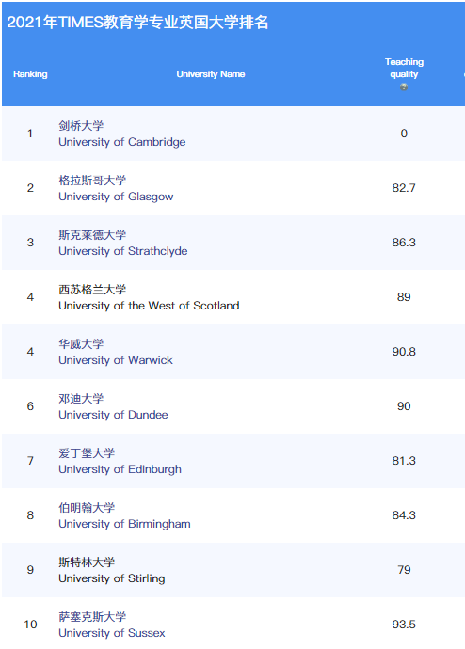Open the University of Sussex link
Screen dimensions: 465x649
point(112,633)
